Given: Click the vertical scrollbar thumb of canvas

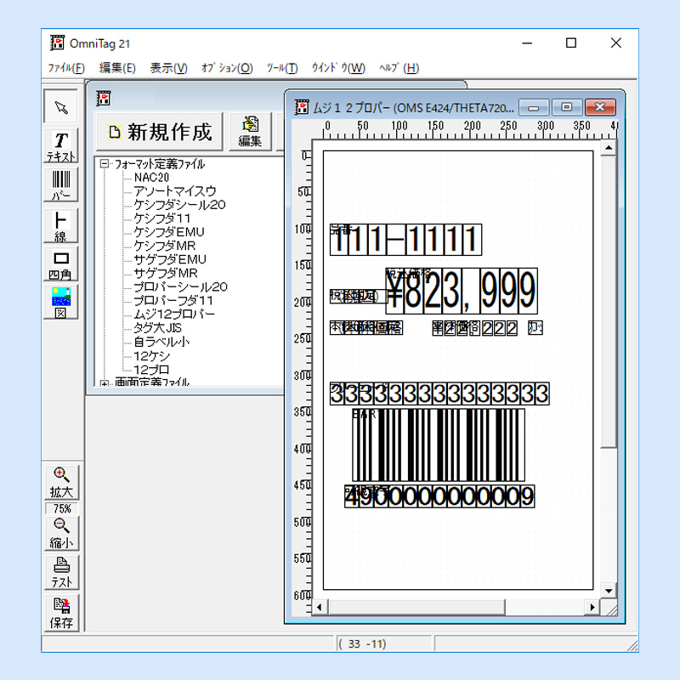Looking at the screenshot, I should point(609,302).
